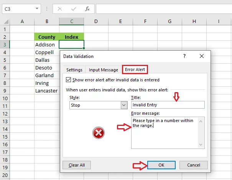Viewport: 232px width, 180px height.
Task: Click the error message scrollbar down arrow
Action: coord(201,144)
